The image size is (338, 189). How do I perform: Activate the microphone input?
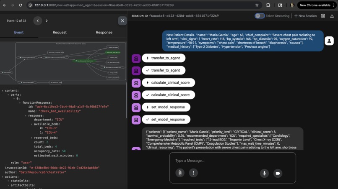click(x=264, y=173)
